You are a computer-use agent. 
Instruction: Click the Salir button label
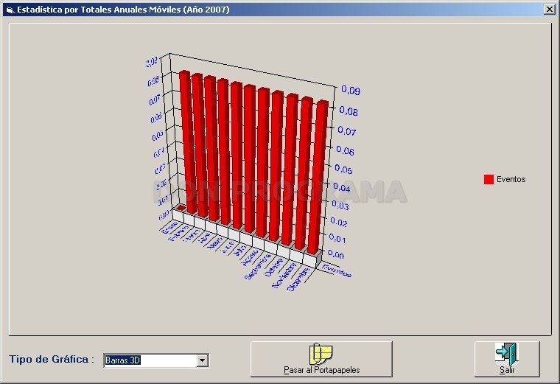[507, 370]
